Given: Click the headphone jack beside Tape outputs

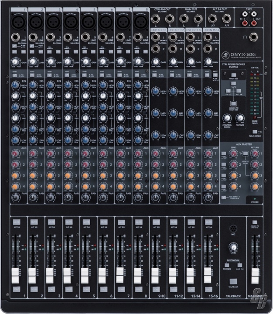Looking at the screenshot, I should (252, 38).
